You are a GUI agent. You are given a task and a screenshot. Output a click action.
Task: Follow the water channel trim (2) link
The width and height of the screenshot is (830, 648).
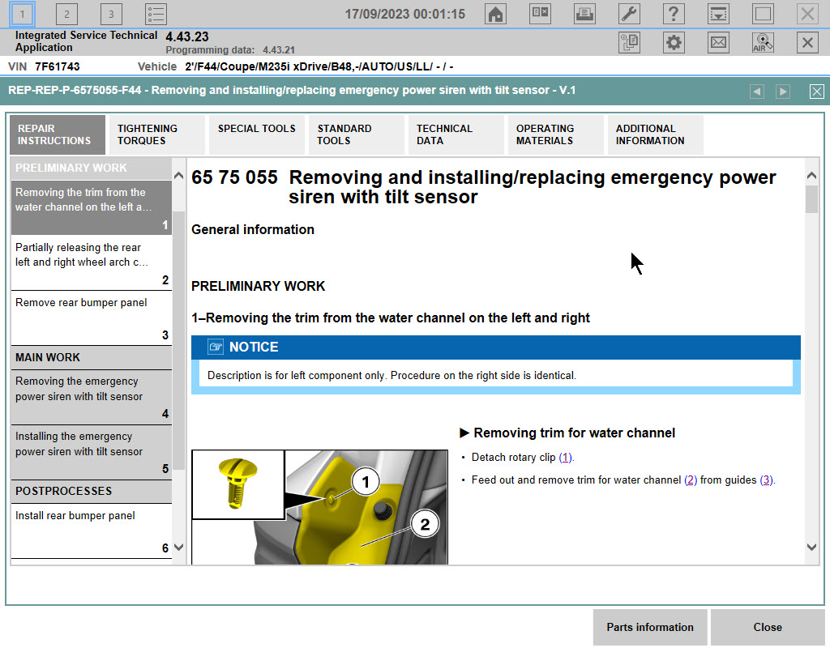coord(691,480)
